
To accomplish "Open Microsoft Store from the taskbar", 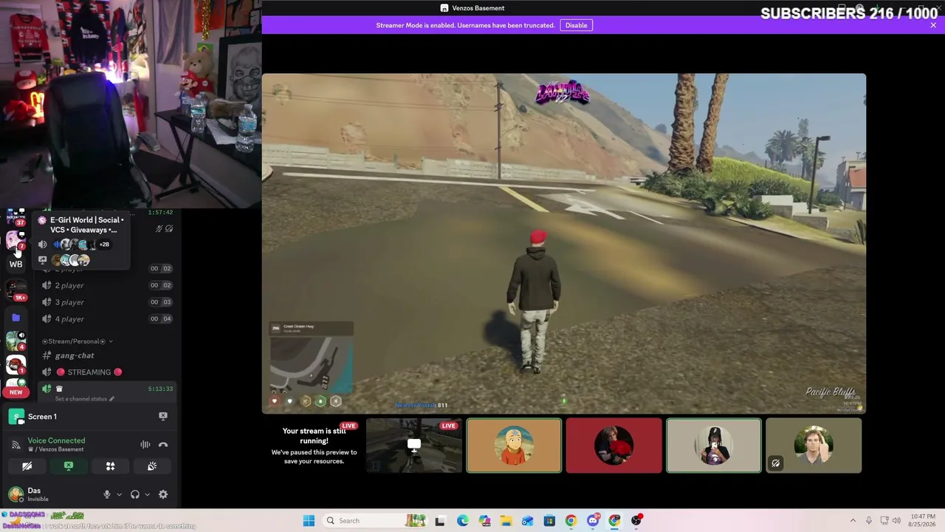I will point(549,521).
